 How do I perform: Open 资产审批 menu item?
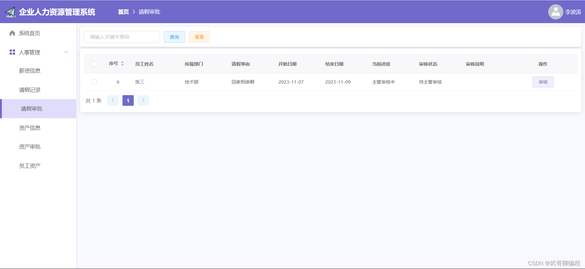(x=38, y=147)
